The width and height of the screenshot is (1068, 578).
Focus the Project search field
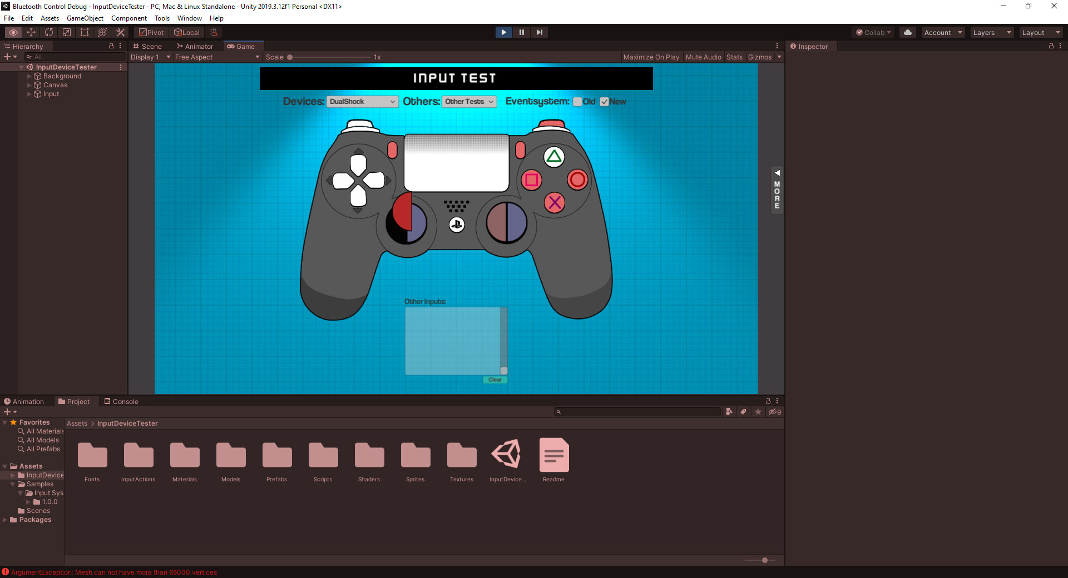[x=637, y=412]
